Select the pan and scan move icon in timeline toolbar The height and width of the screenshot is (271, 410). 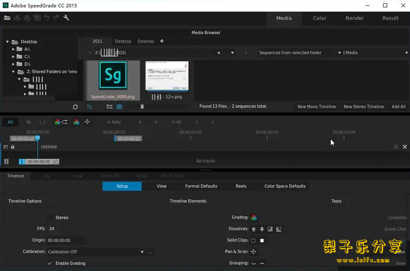coord(88,122)
